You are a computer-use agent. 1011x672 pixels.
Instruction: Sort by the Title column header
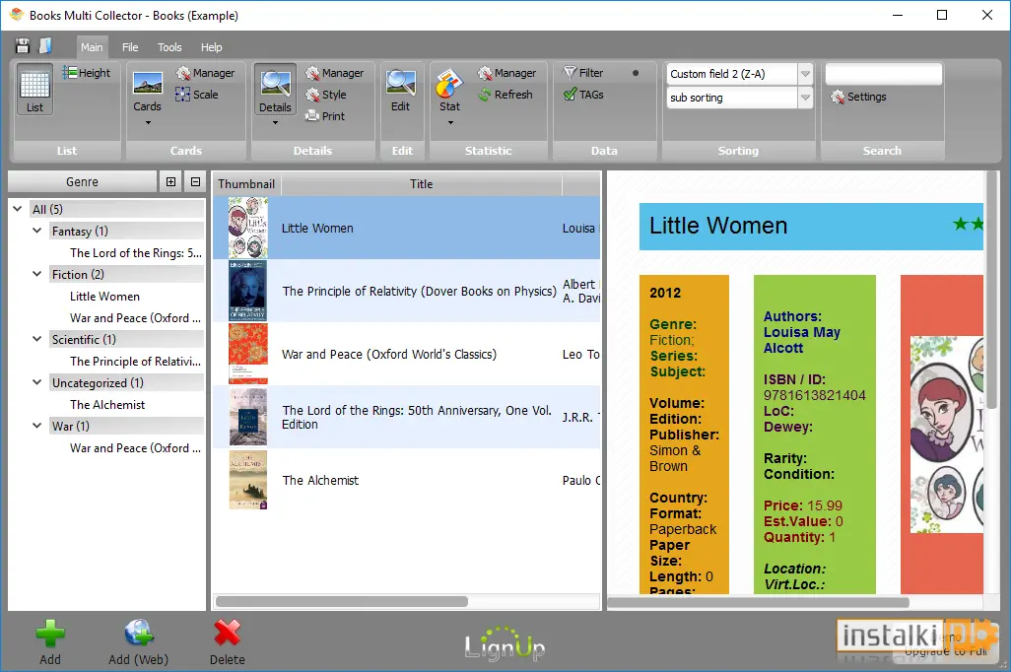[x=421, y=184]
